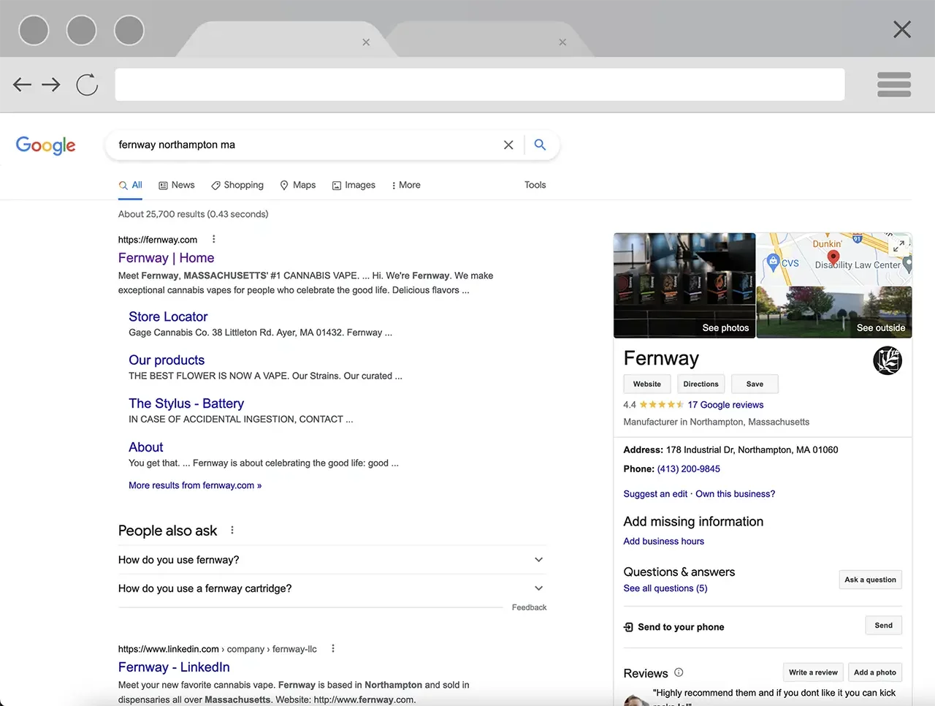
Task: Click the browser forward arrow
Action: click(51, 85)
